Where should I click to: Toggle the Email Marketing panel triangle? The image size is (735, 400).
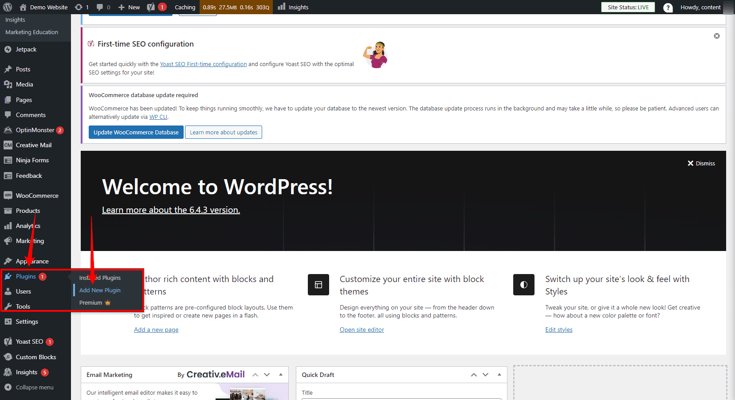tap(281, 375)
